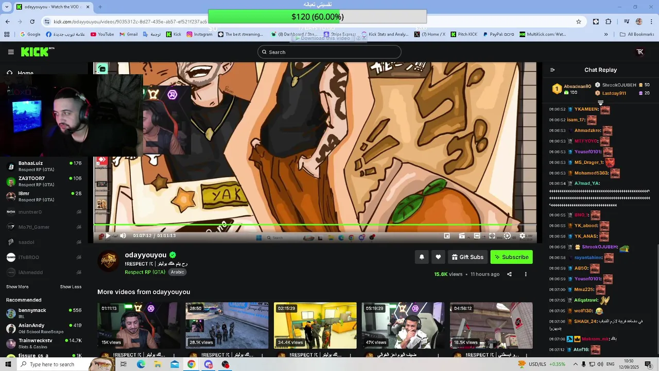Image resolution: width=659 pixels, height=371 pixels.
Task: Mute the video player volume
Action: [x=123, y=236]
